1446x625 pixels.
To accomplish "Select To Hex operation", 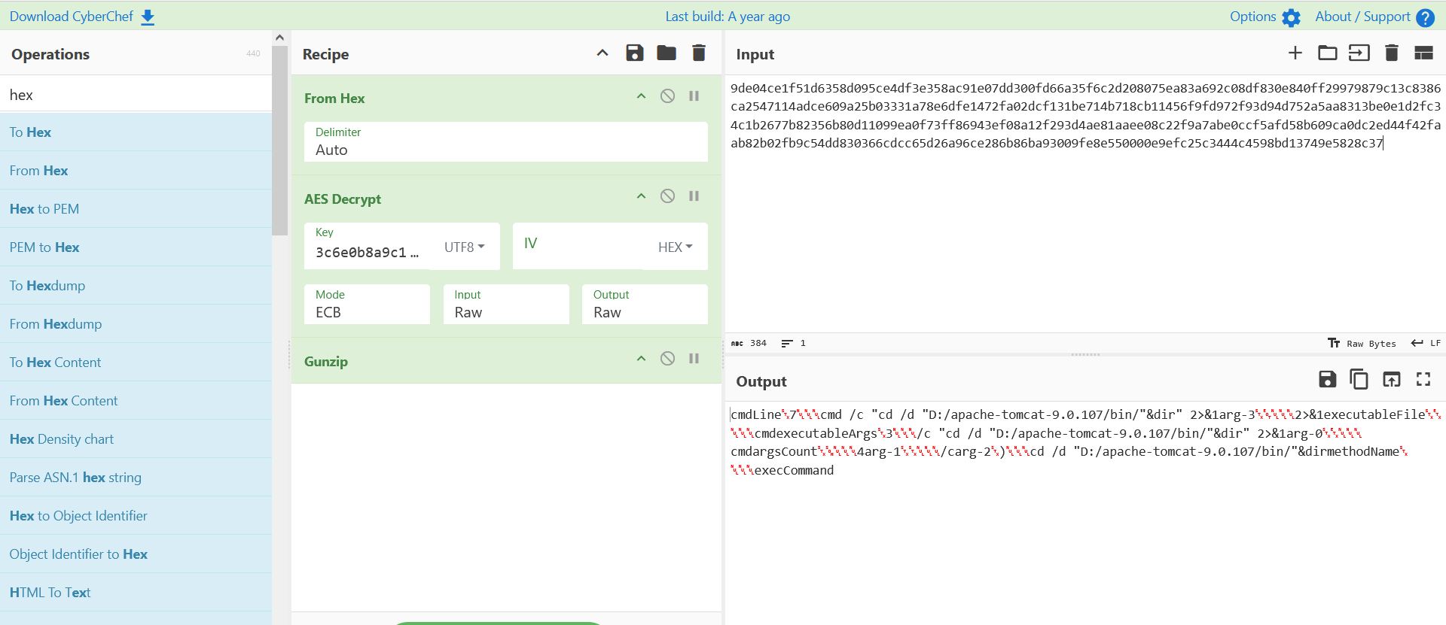I will coord(136,132).
